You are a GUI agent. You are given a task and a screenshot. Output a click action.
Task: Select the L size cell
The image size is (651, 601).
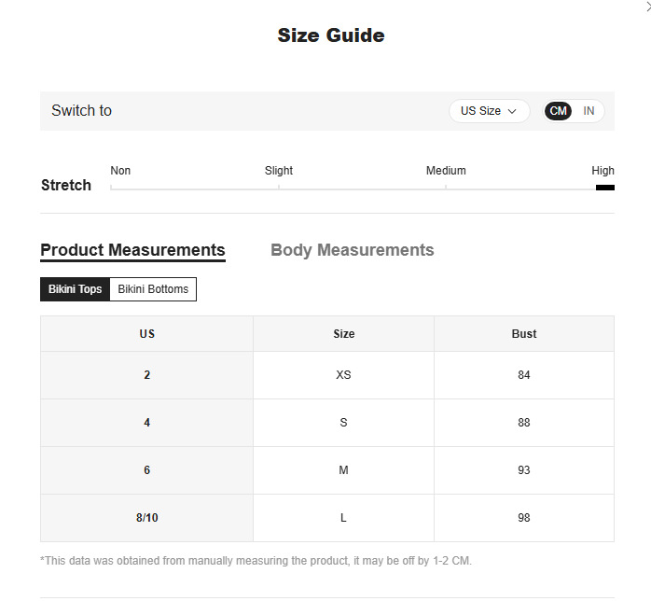[x=343, y=518]
